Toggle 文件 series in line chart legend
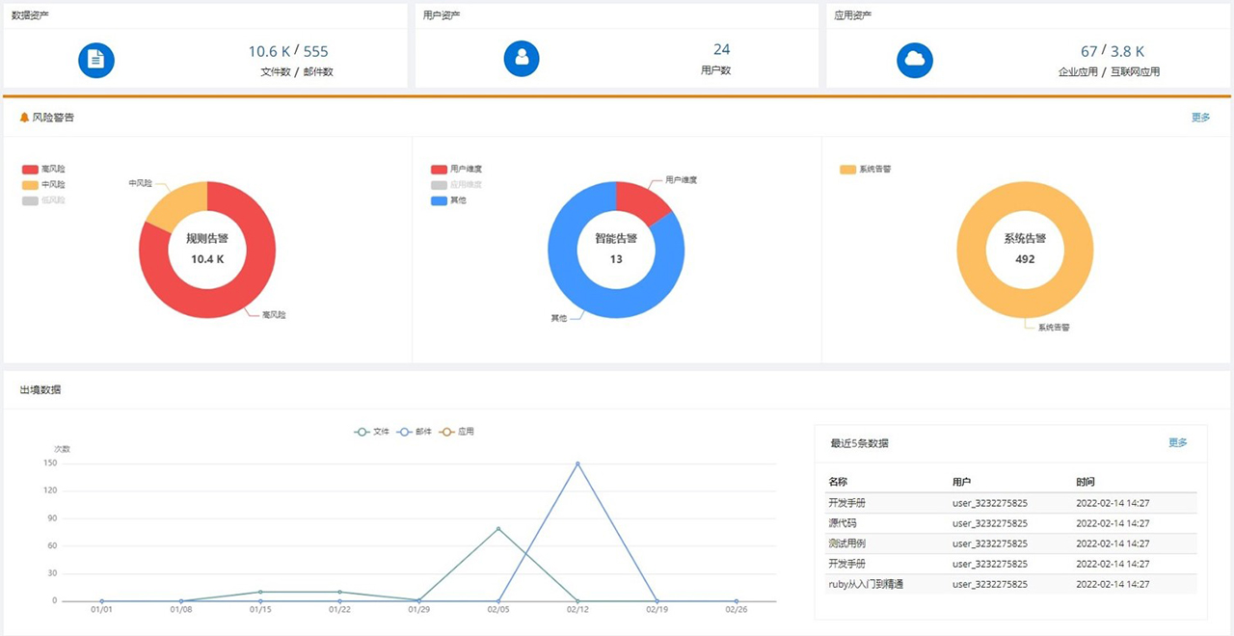Image resolution: width=1234 pixels, height=636 pixels. point(371,432)
